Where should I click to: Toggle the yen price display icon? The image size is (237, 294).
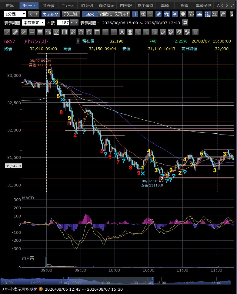(175, 14)
